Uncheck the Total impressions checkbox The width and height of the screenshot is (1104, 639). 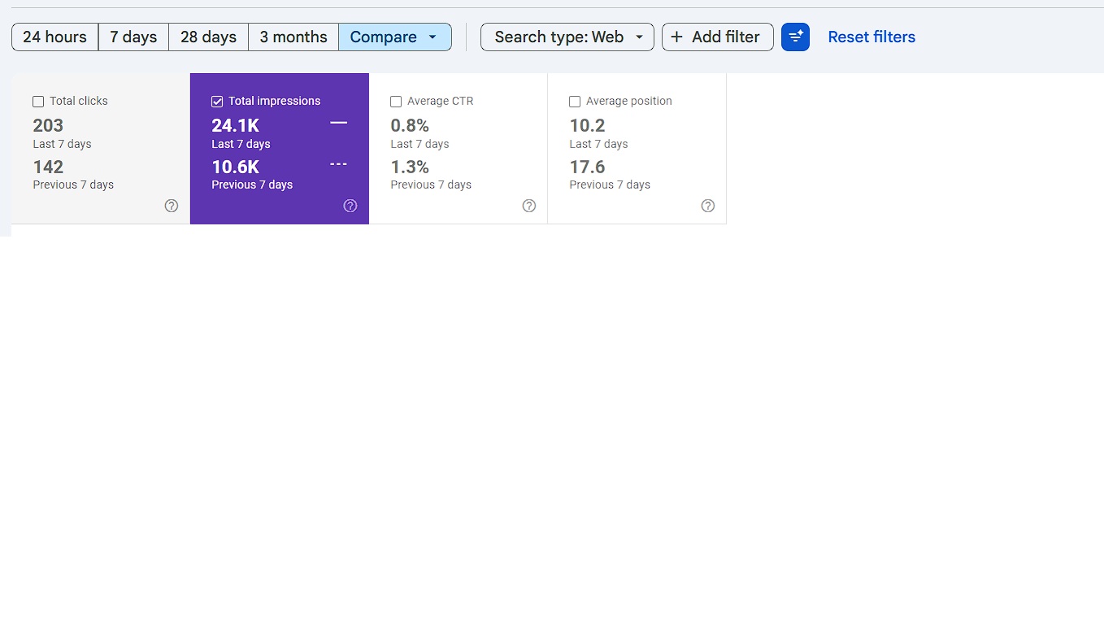coord(217,102)
